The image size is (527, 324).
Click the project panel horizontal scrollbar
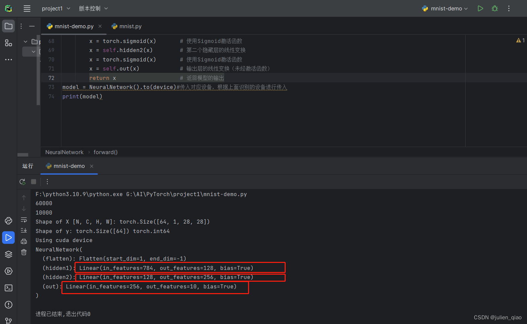click(x=23, y=155)
